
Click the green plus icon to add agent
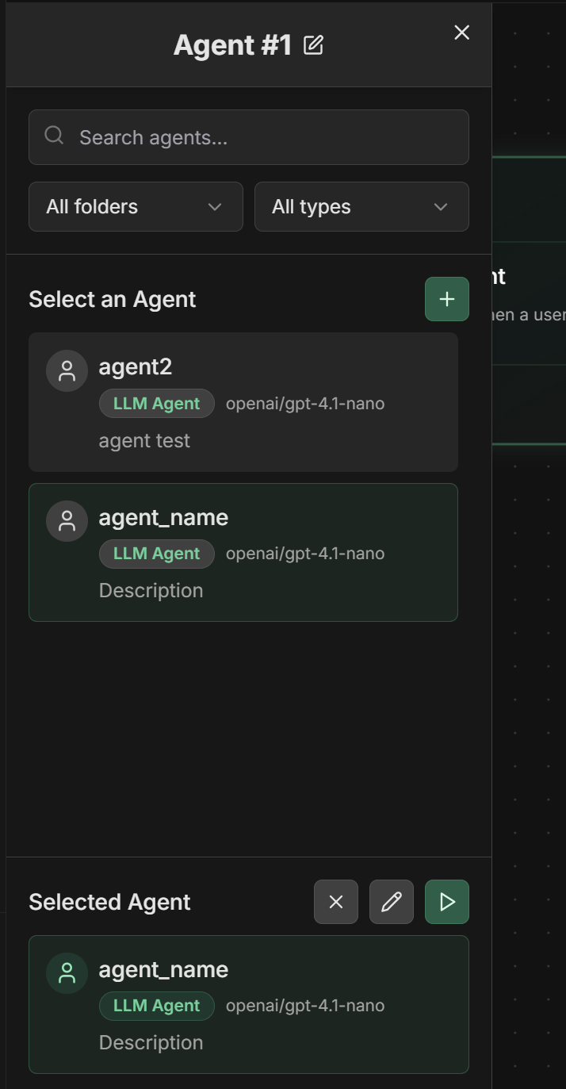click(446, 299)
